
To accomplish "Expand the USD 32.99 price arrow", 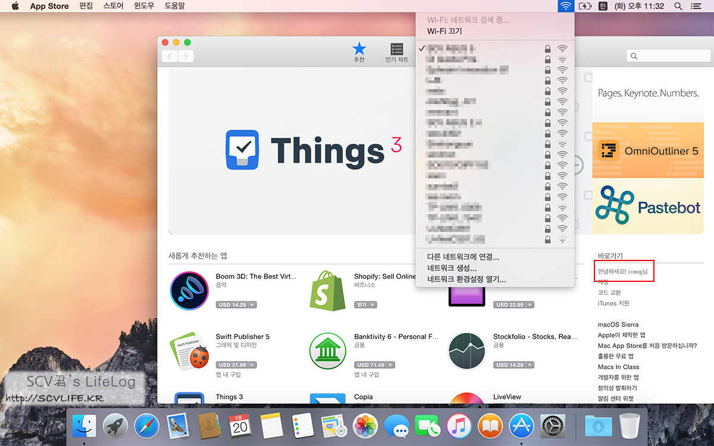I will click(x=530, y=304).
